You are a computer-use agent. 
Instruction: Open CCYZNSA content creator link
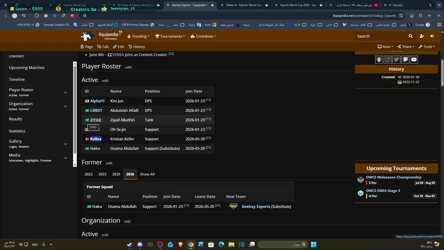point(116,55)
